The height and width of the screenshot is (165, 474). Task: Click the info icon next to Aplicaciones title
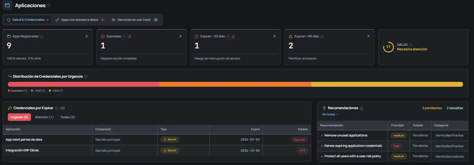[49, 6]
